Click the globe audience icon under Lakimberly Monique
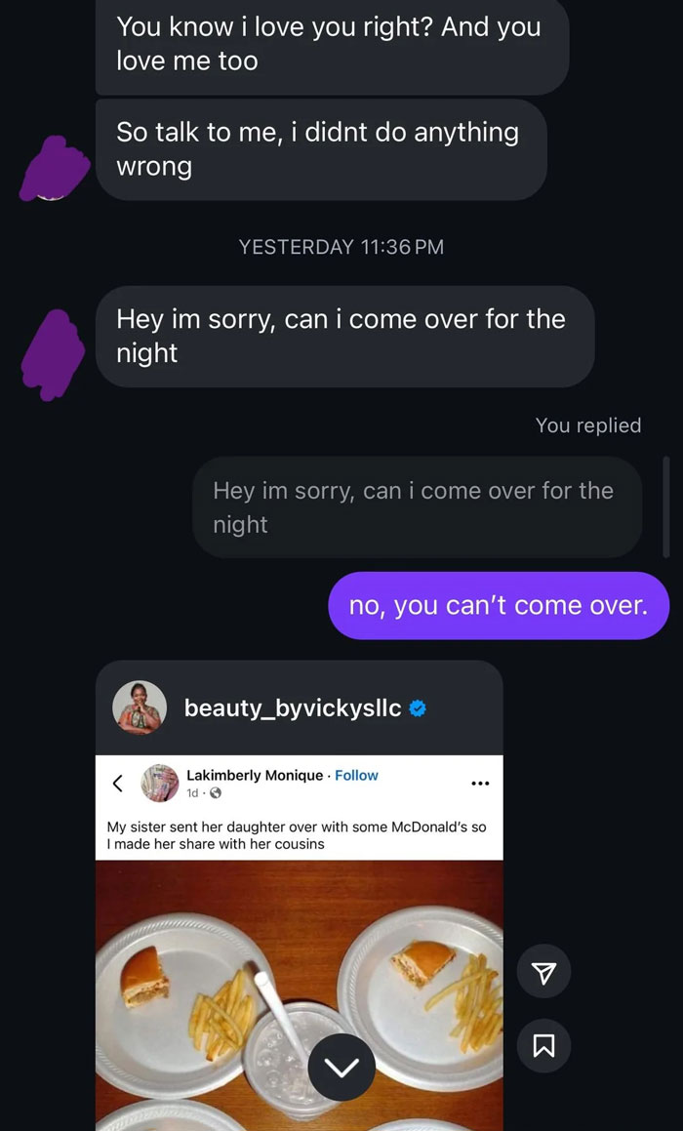This screenshot has width=683, height=1131. pyautogui.click(x=217, y=792)
